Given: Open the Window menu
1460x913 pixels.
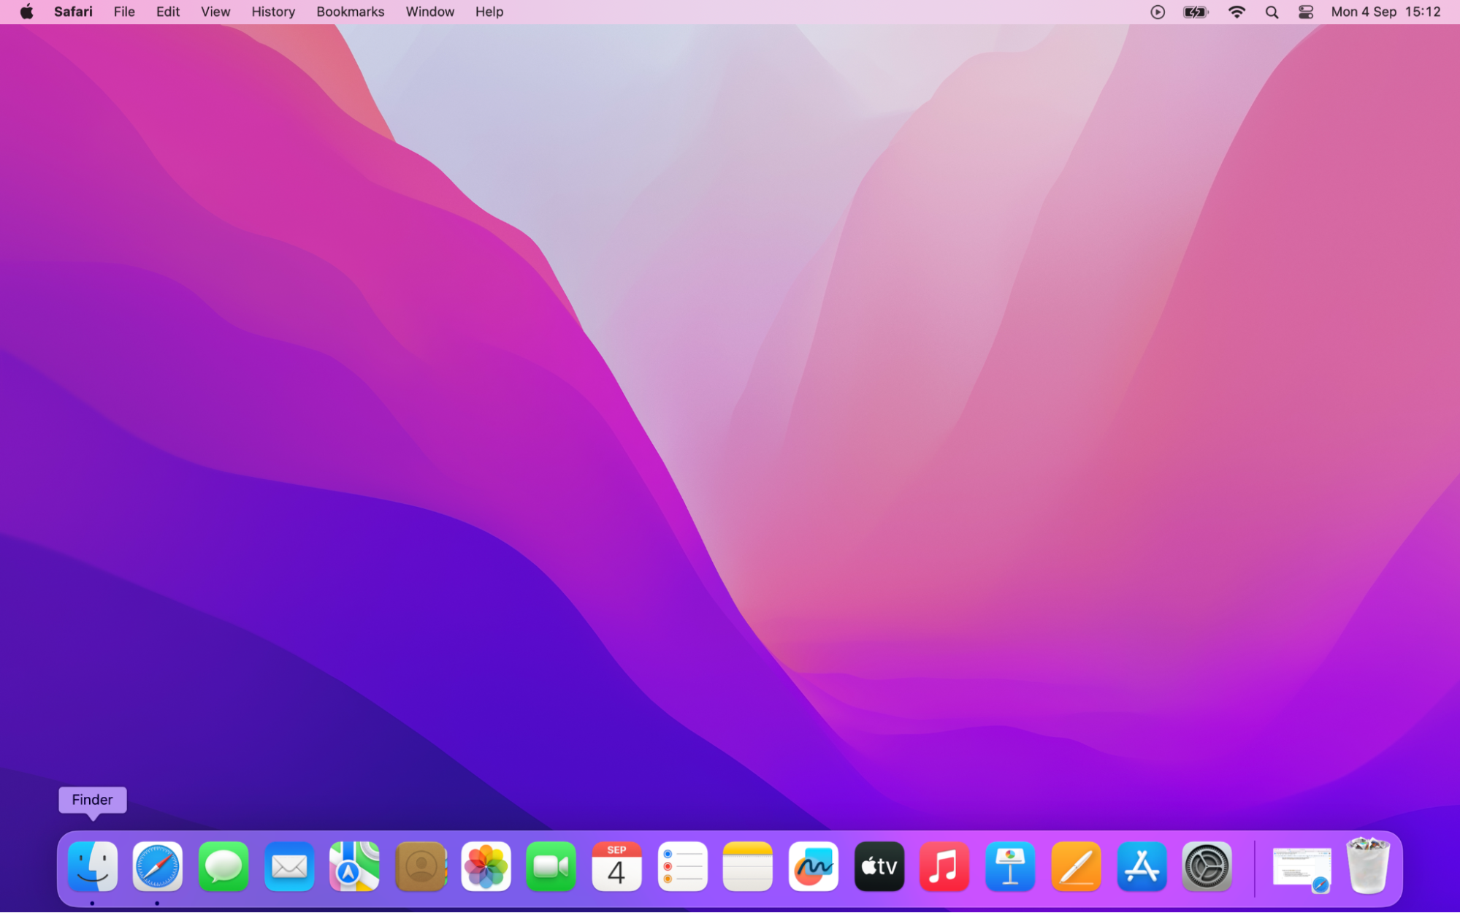Looking at the screenshot, I should 430,12.
